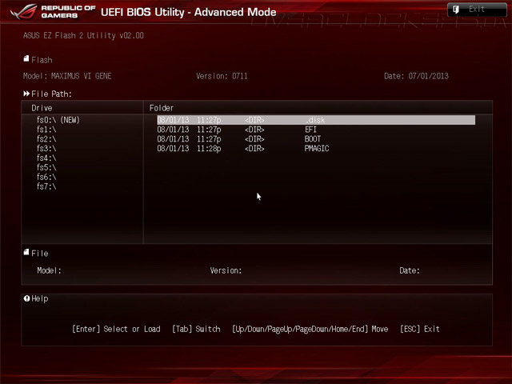Click the door icon on Exit button
Image resolution: width=512 pixels, height=384 pixels.
coord(456,10)
